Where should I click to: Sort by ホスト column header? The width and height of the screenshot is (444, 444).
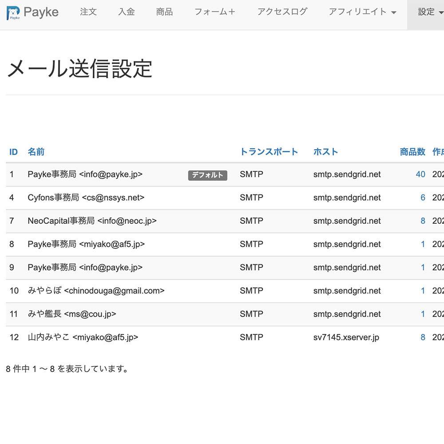coord(325,152)
